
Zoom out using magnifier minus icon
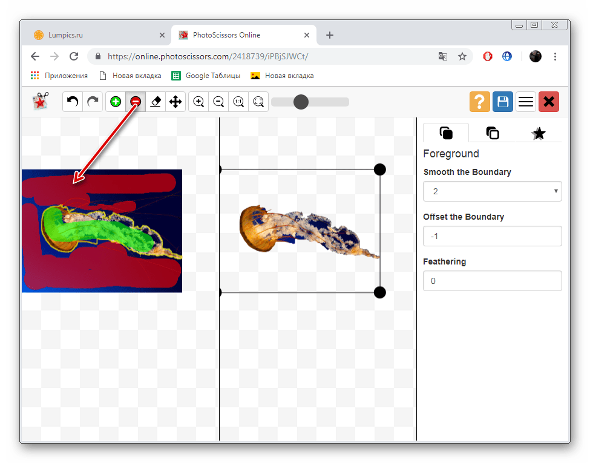pyautogui.click(x=218, y=102)
